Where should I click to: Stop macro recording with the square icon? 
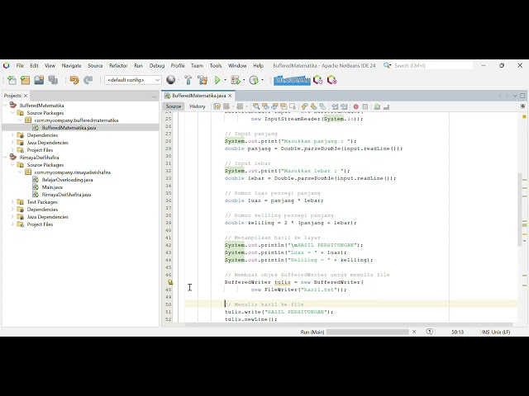point(365,106)
